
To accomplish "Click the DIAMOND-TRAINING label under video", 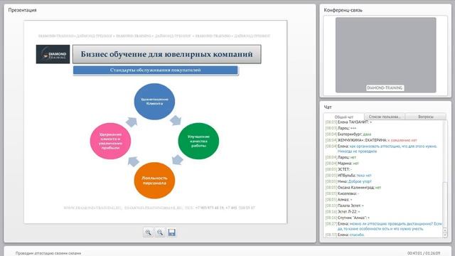I will [385, 87].
